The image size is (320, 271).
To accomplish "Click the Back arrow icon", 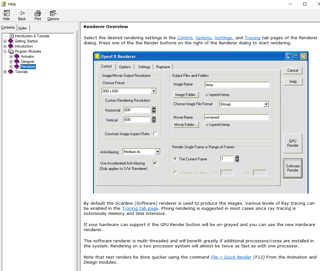I will click(22, 13).
